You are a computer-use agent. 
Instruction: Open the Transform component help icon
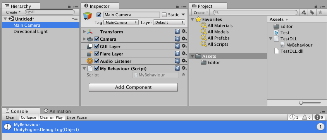(x=177, y=32)
